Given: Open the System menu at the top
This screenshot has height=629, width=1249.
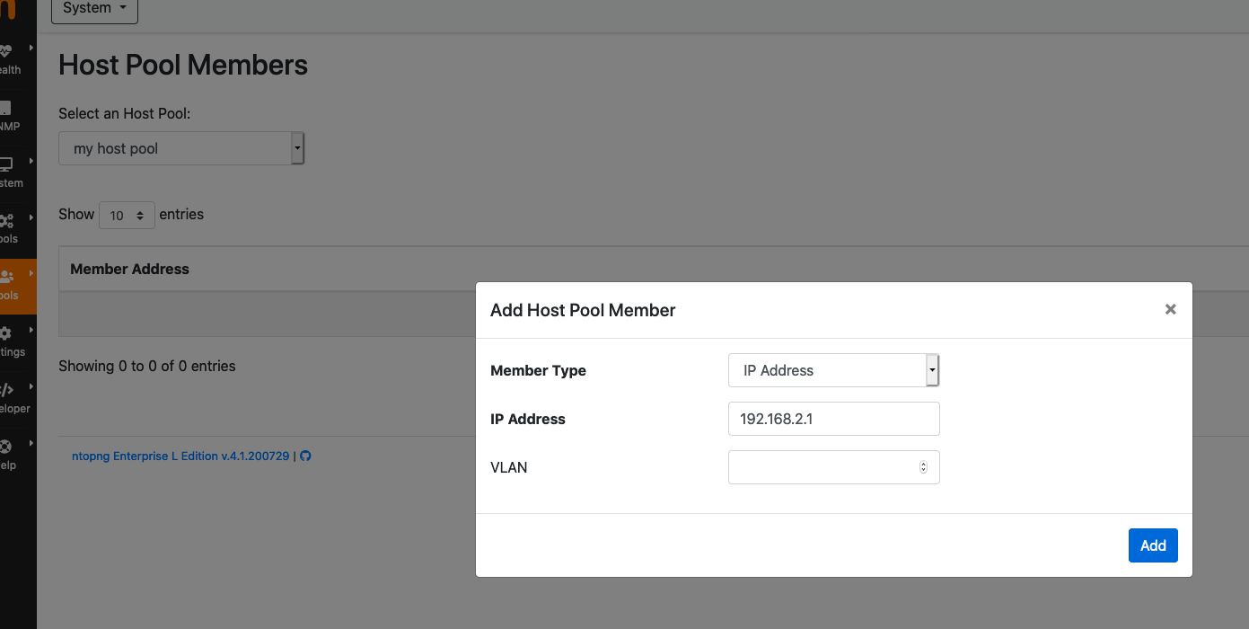Looking at the screenshot, I should (93, 8).
